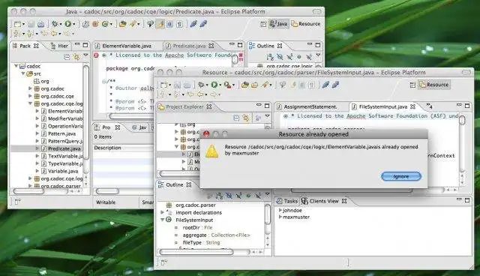Open the ElementVariable.java editor tab
Viewport: 480px width, 276px height.
[127, 46]
